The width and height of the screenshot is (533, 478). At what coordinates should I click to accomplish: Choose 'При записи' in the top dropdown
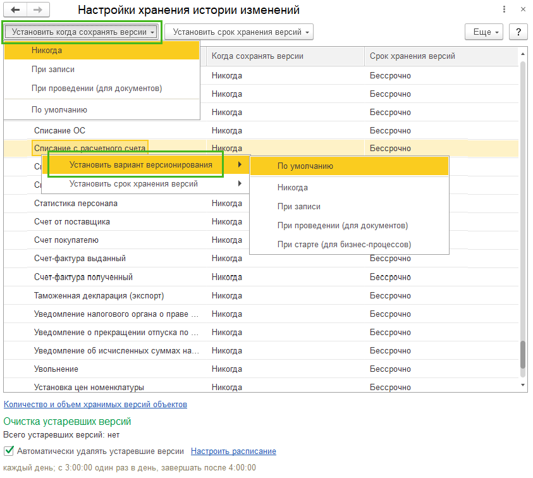(x=102, y=70)
